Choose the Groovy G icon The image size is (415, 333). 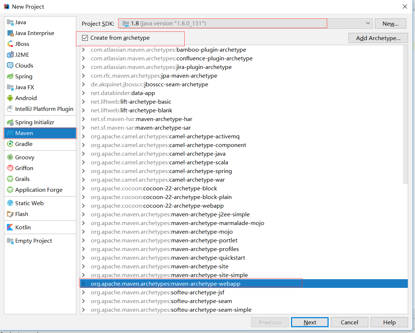point(10,157)
